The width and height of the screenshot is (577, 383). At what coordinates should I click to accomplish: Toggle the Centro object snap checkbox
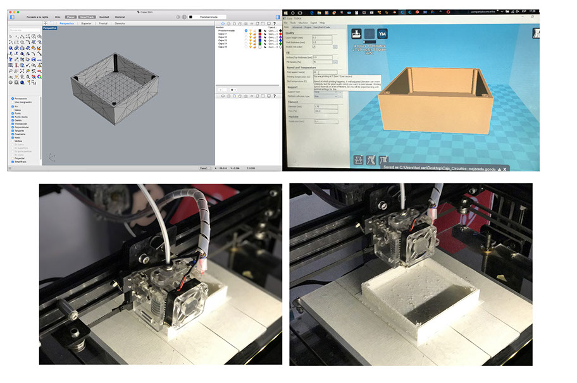point(13,121)
